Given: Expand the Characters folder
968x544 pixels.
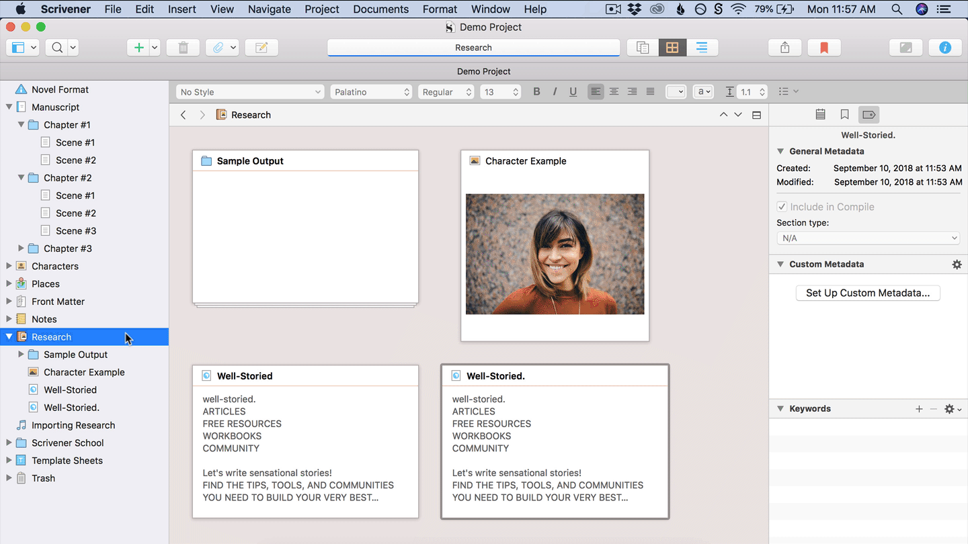Looking at the screenshot, I should click(x=9, y=266).
